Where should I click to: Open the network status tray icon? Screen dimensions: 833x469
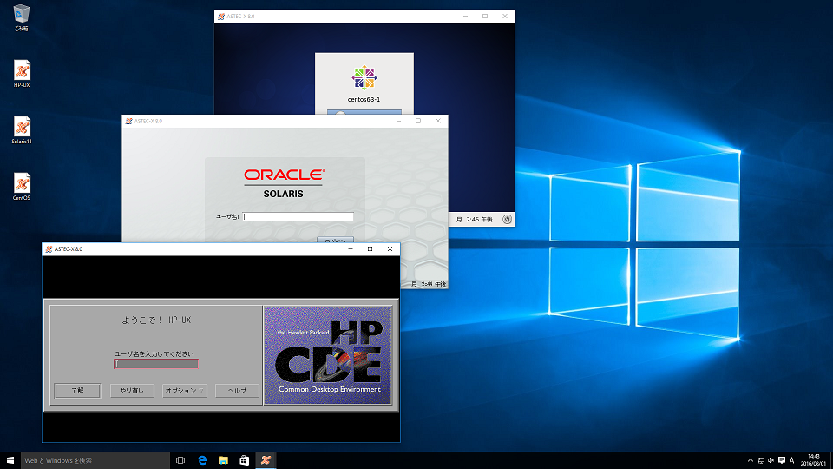coord(761,460)
